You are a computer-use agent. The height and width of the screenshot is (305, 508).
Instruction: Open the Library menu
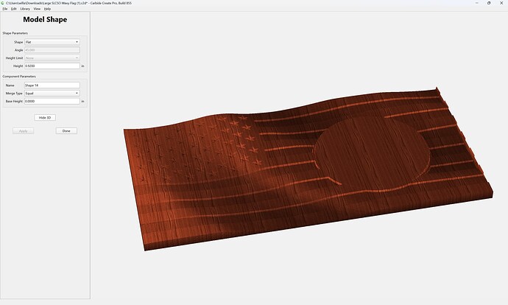[x=25, y=9]
